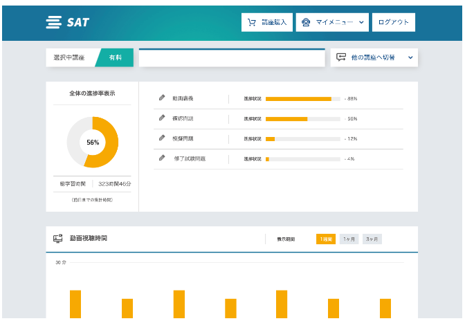The height and width of the screenshot is (321, 465).
Task: Switch display period to 3ヶ月
Action: pyautogui.click(x=372, y=239)
